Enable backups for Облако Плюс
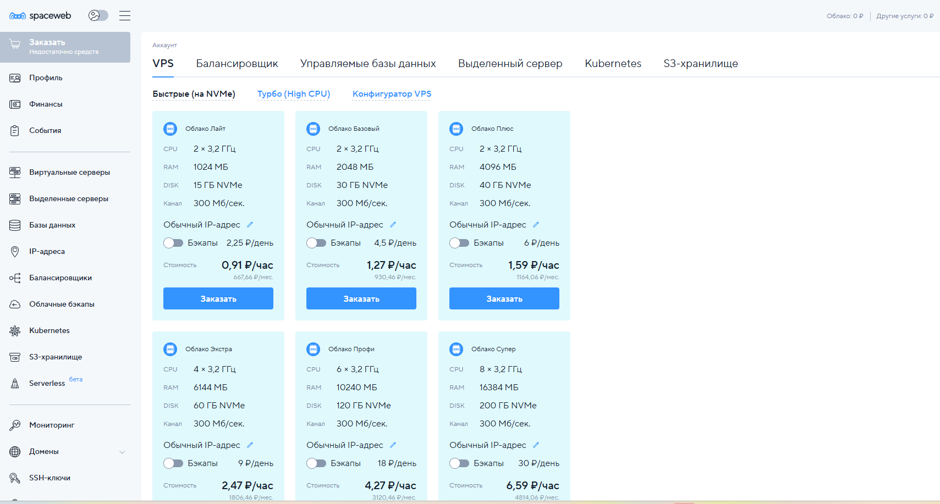Viewport: 940px width, 504px height. pos(459,243)
